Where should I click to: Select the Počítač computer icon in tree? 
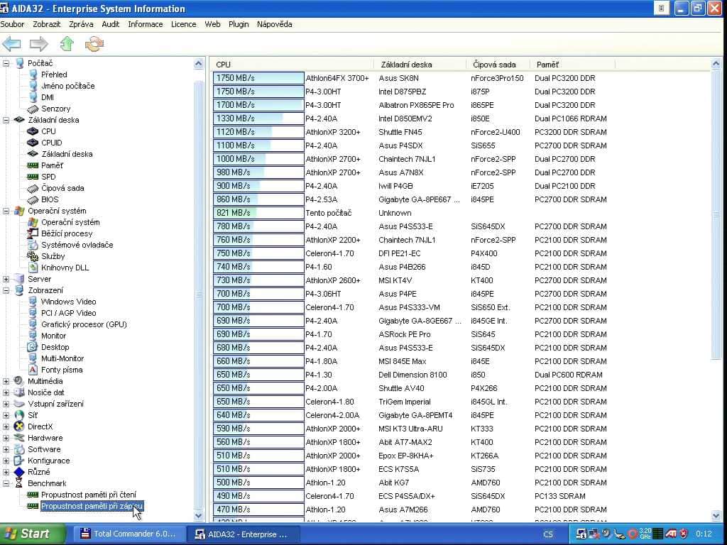[x=19, y=63]
